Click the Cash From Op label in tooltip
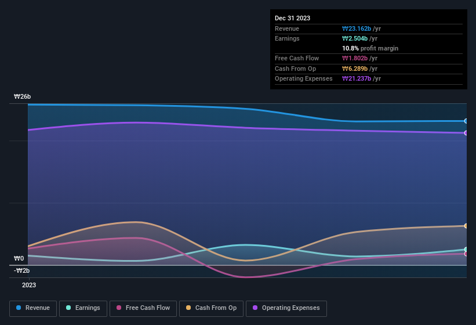 click(295, 68)
